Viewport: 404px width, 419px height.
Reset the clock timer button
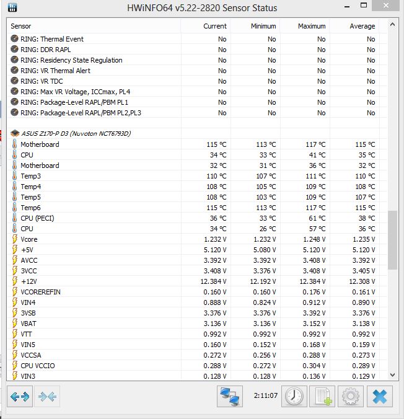pos(294,396)
